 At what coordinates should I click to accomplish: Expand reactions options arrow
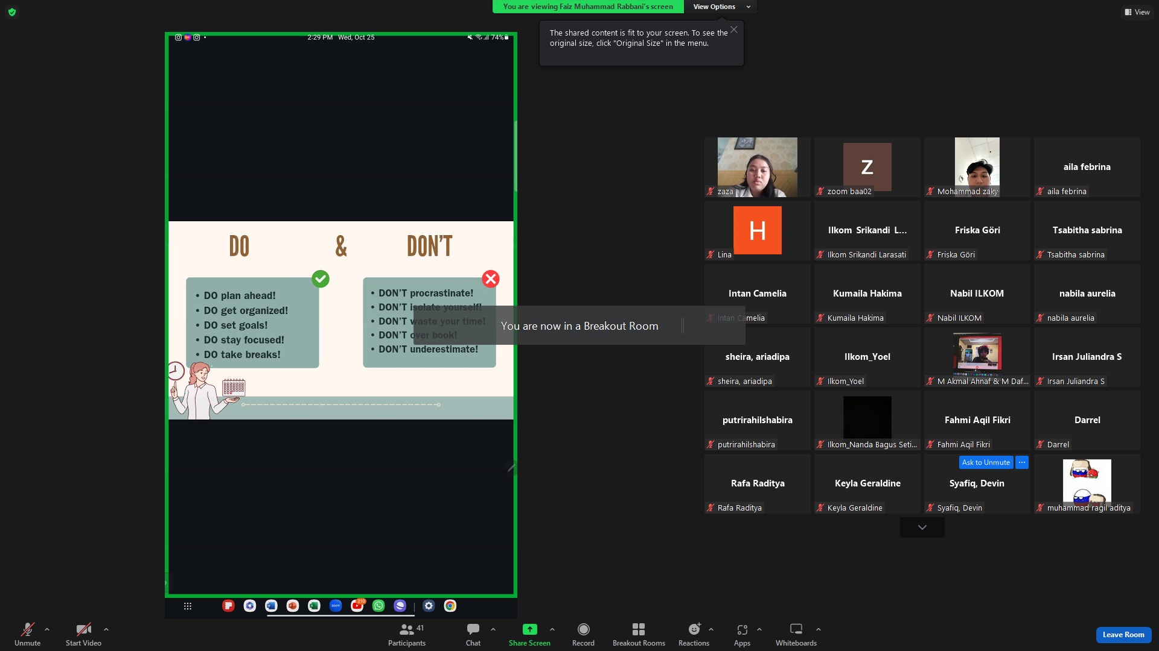pos(711,629)
